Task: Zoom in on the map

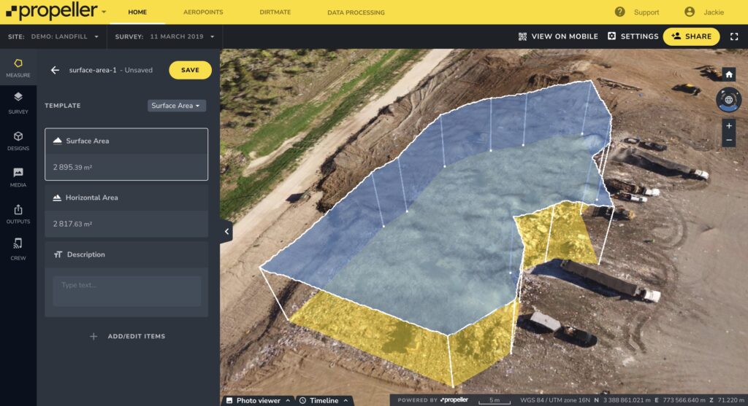Action: click(x=728, y=126)
